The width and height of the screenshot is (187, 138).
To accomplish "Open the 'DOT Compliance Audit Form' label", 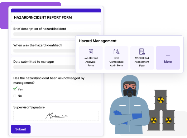I will 116,61.
